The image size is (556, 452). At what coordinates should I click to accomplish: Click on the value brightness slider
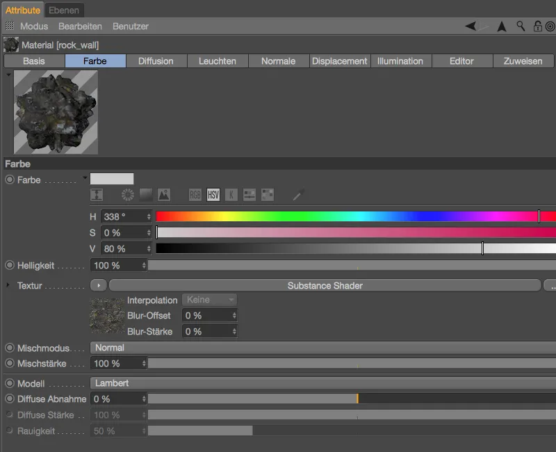[356, 248]
